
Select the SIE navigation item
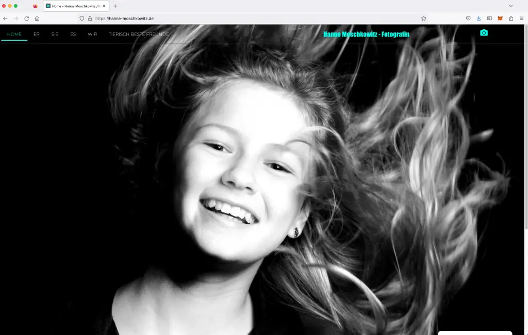(x=55, y=34)
